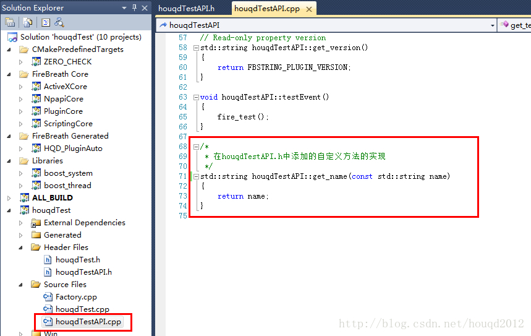
Task: Click the View Code toolbar icon
Action: coord(45,22)
